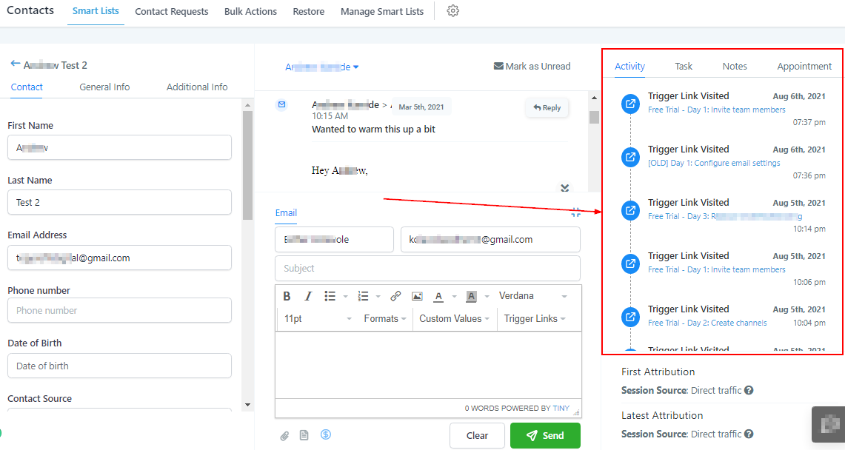The width and height of the screenshot is (845, 450).
Task: Switch to the Notes tab
Action: coord(735,66)
